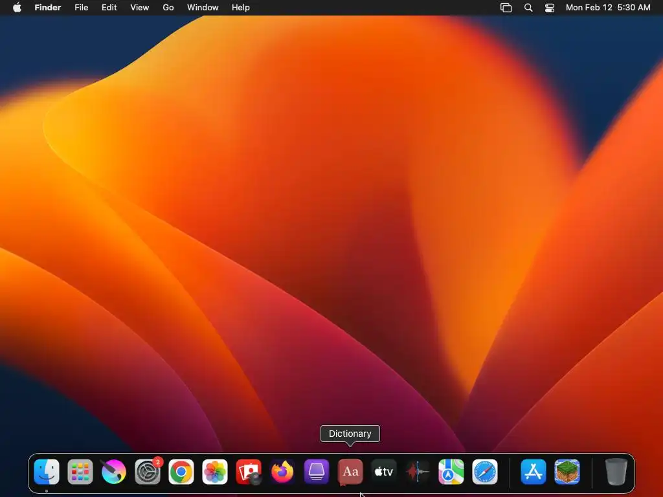The image size is (663, 497).
Task: Open the Go menu
Action: [x=168, y=8]
